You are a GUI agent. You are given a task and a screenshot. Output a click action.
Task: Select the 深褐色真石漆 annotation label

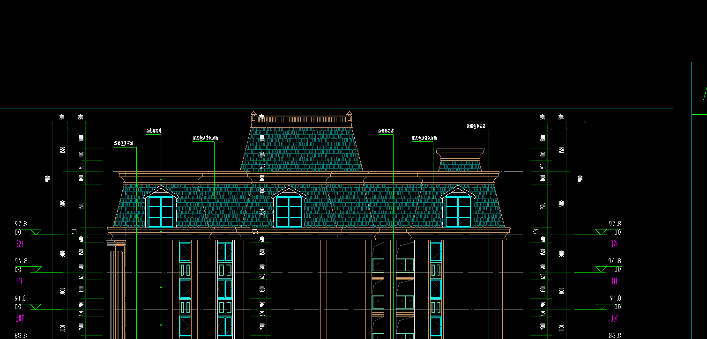[x=124, y=144]
